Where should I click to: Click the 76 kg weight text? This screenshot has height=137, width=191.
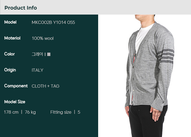[30, 112]
